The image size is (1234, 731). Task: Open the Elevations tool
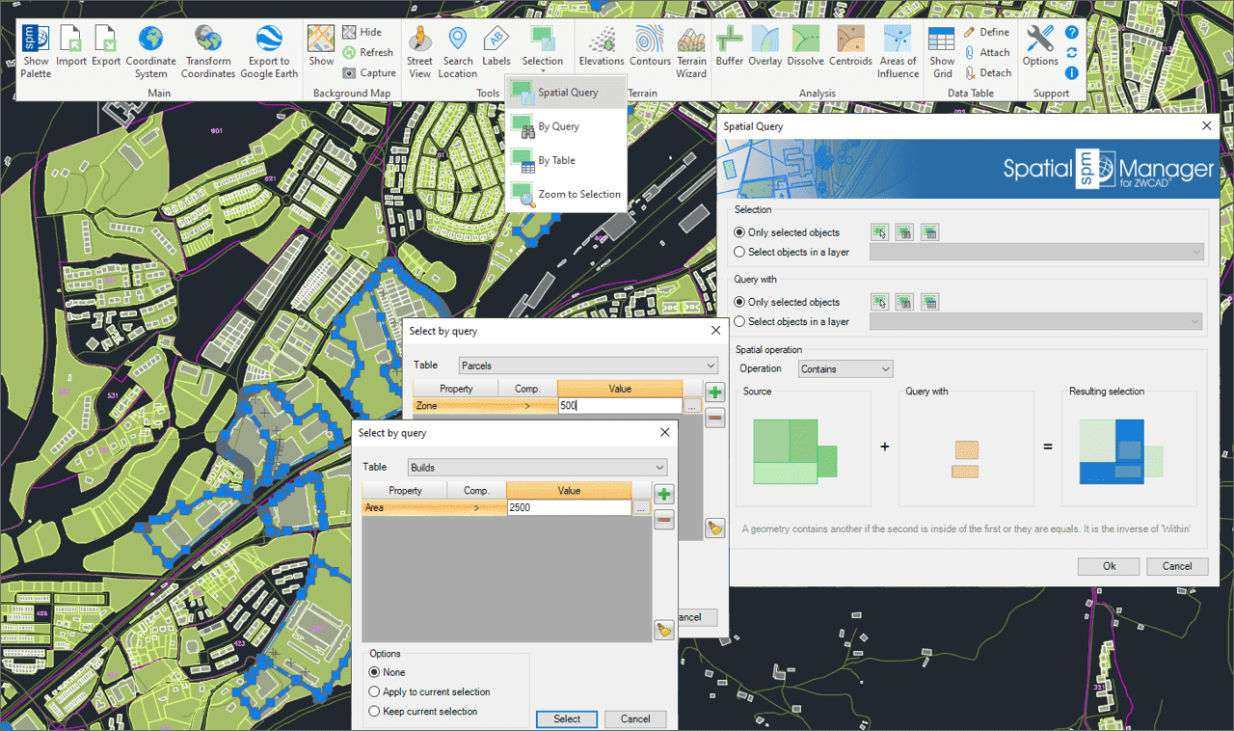(602, 47)
